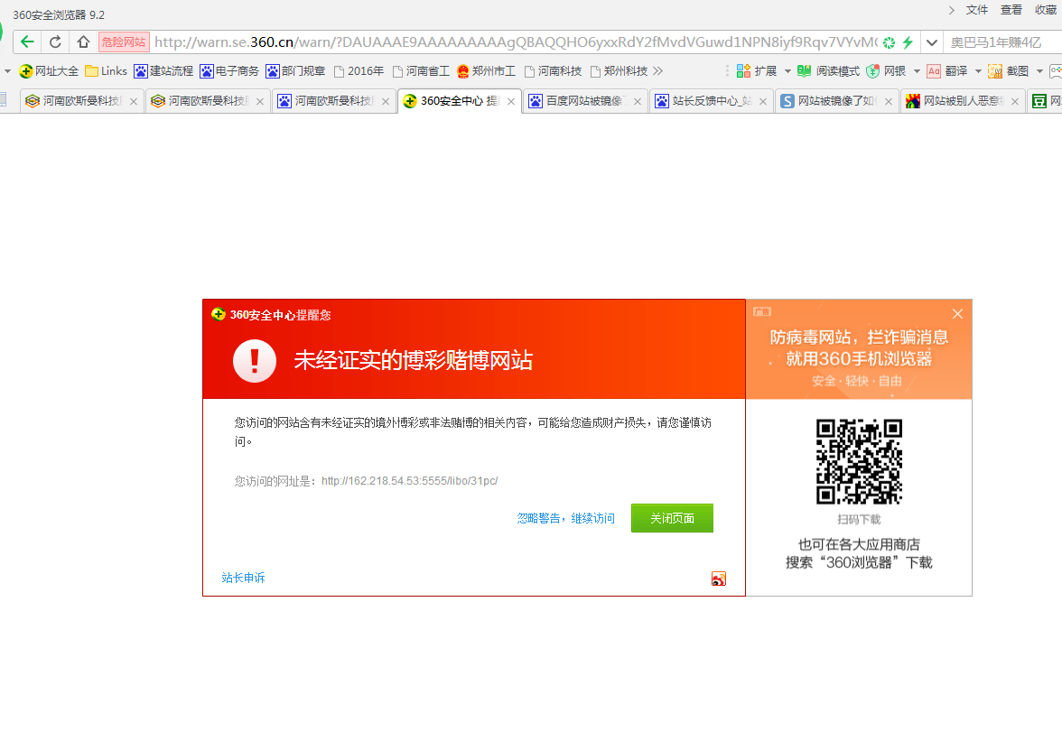The height and width of the screenshot is (750, 1062).
Task: Expand the address bar history chevron
Action: 932,42
